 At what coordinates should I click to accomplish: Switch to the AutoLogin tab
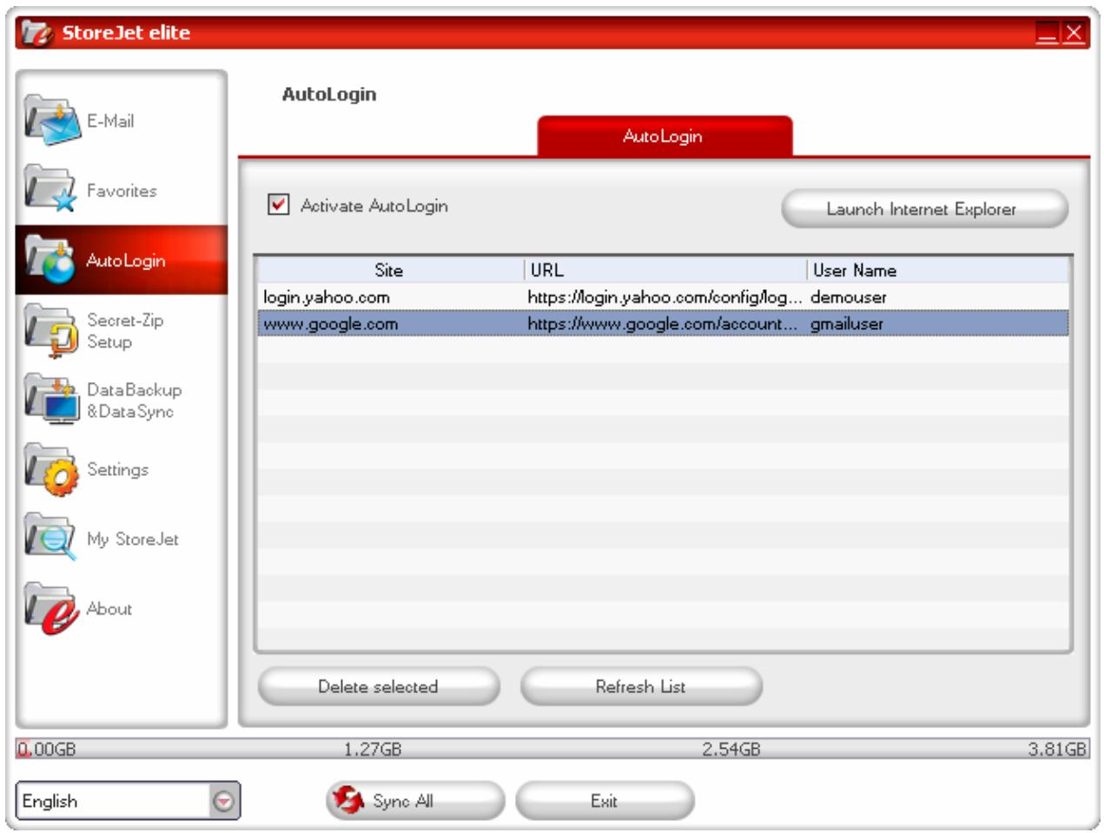(664, 136)
